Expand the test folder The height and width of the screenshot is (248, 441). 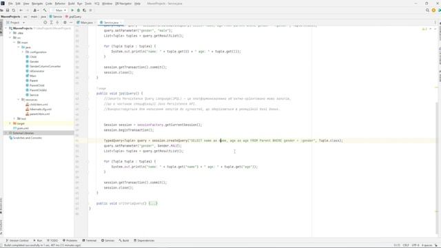[14, 118]
